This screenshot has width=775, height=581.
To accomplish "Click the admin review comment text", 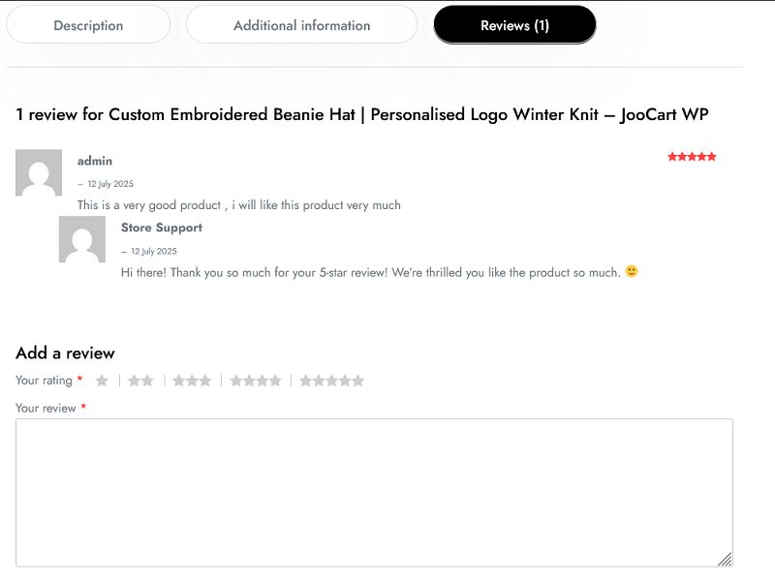I will [238, 205].
